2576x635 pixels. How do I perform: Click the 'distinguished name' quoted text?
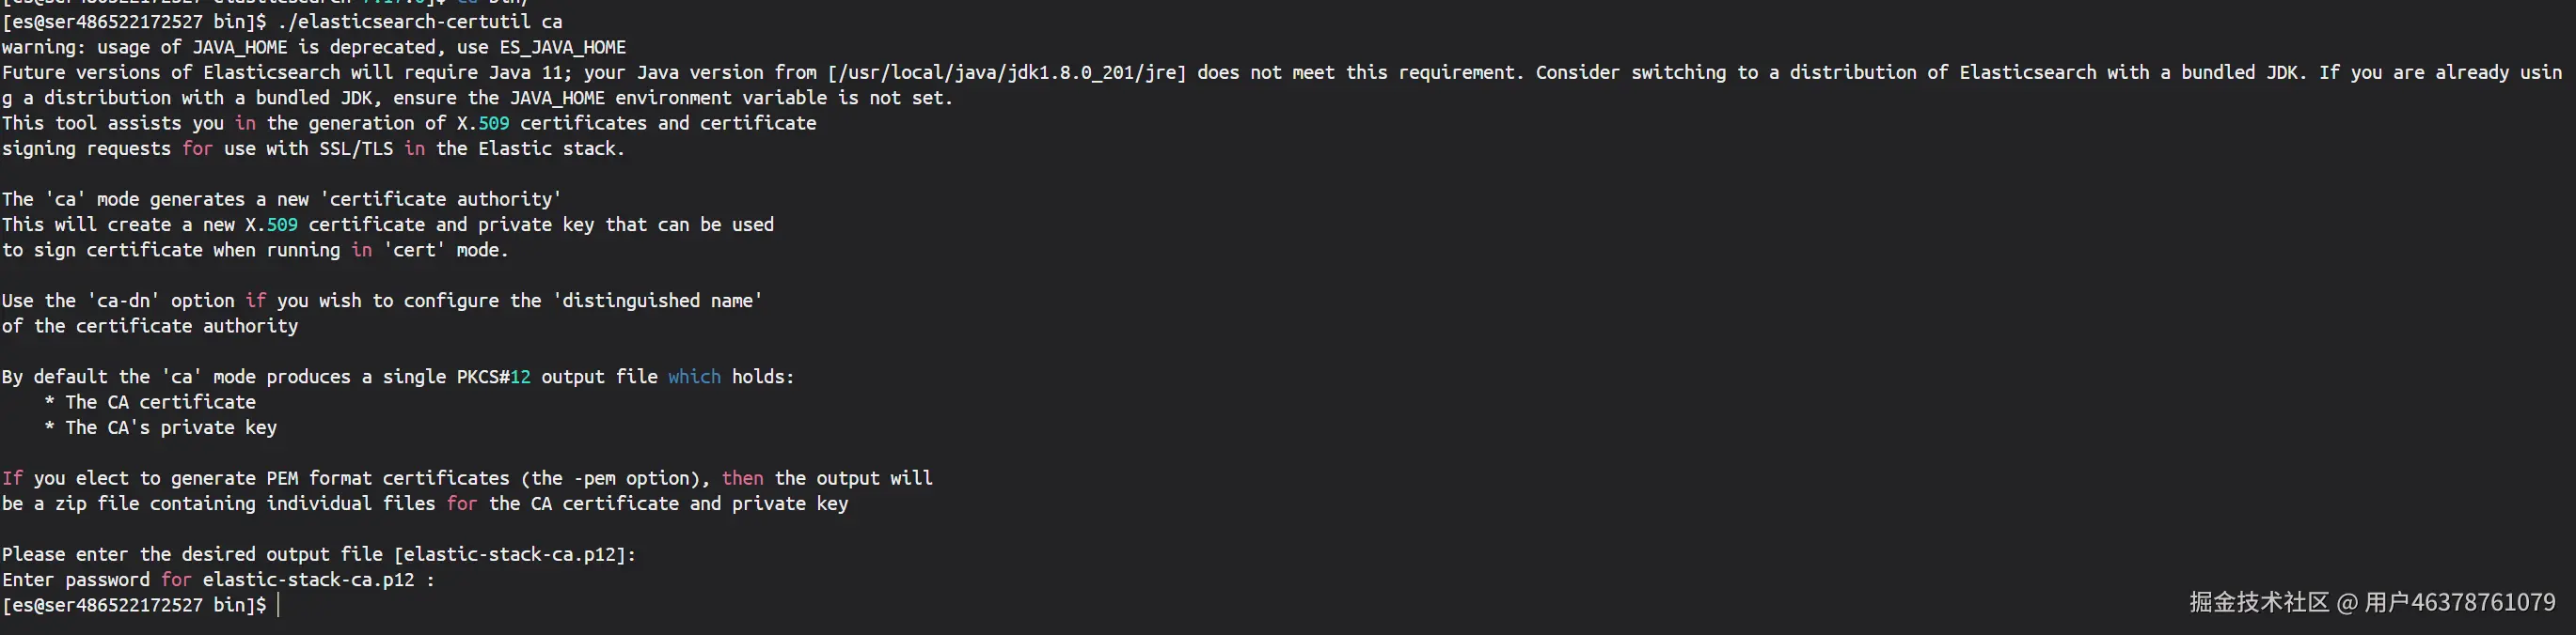(657, 301)
